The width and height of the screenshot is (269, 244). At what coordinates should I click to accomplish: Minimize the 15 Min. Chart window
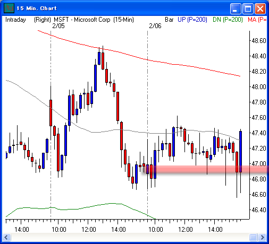[x=236, y=8]
